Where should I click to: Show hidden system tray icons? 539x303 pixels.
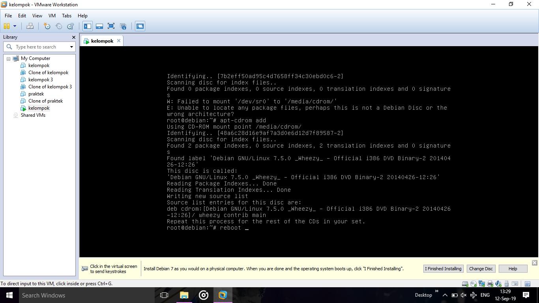[x=445, y=295]
